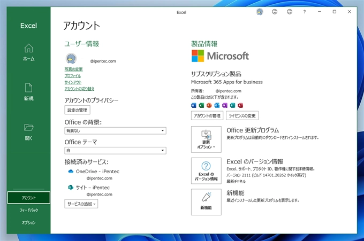This screenshot has width=364, height=241.
Task: Click the Office 更新プログラム heading
Action: 253,130
